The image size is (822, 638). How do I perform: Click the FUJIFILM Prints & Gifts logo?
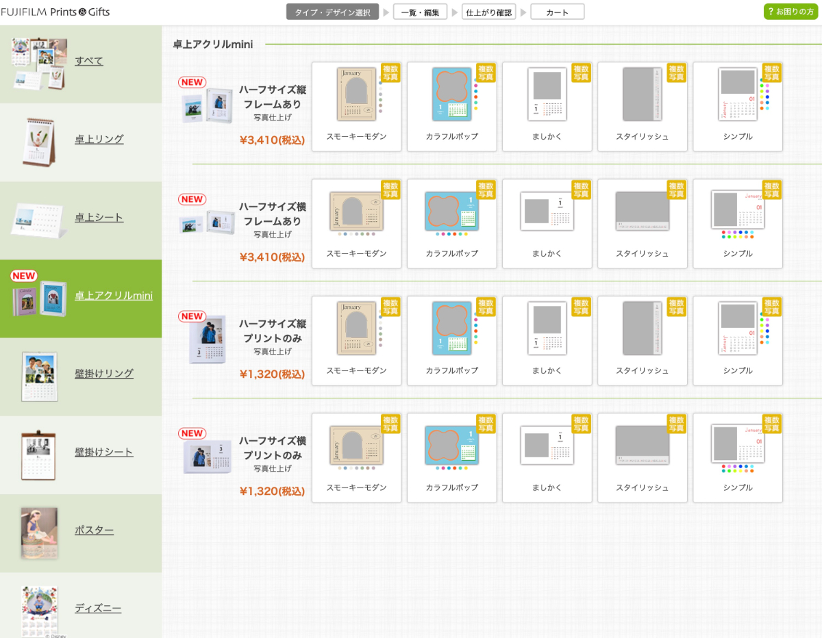tap(55, 12)
